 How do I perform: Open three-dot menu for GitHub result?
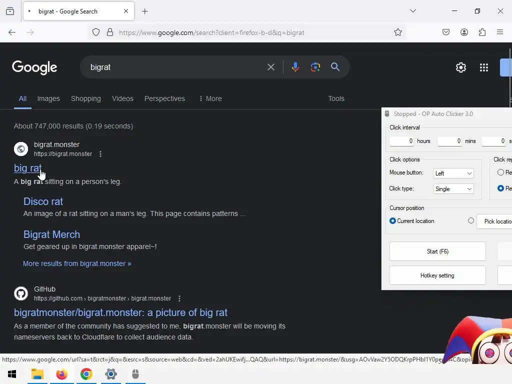(x=179, y=298)
